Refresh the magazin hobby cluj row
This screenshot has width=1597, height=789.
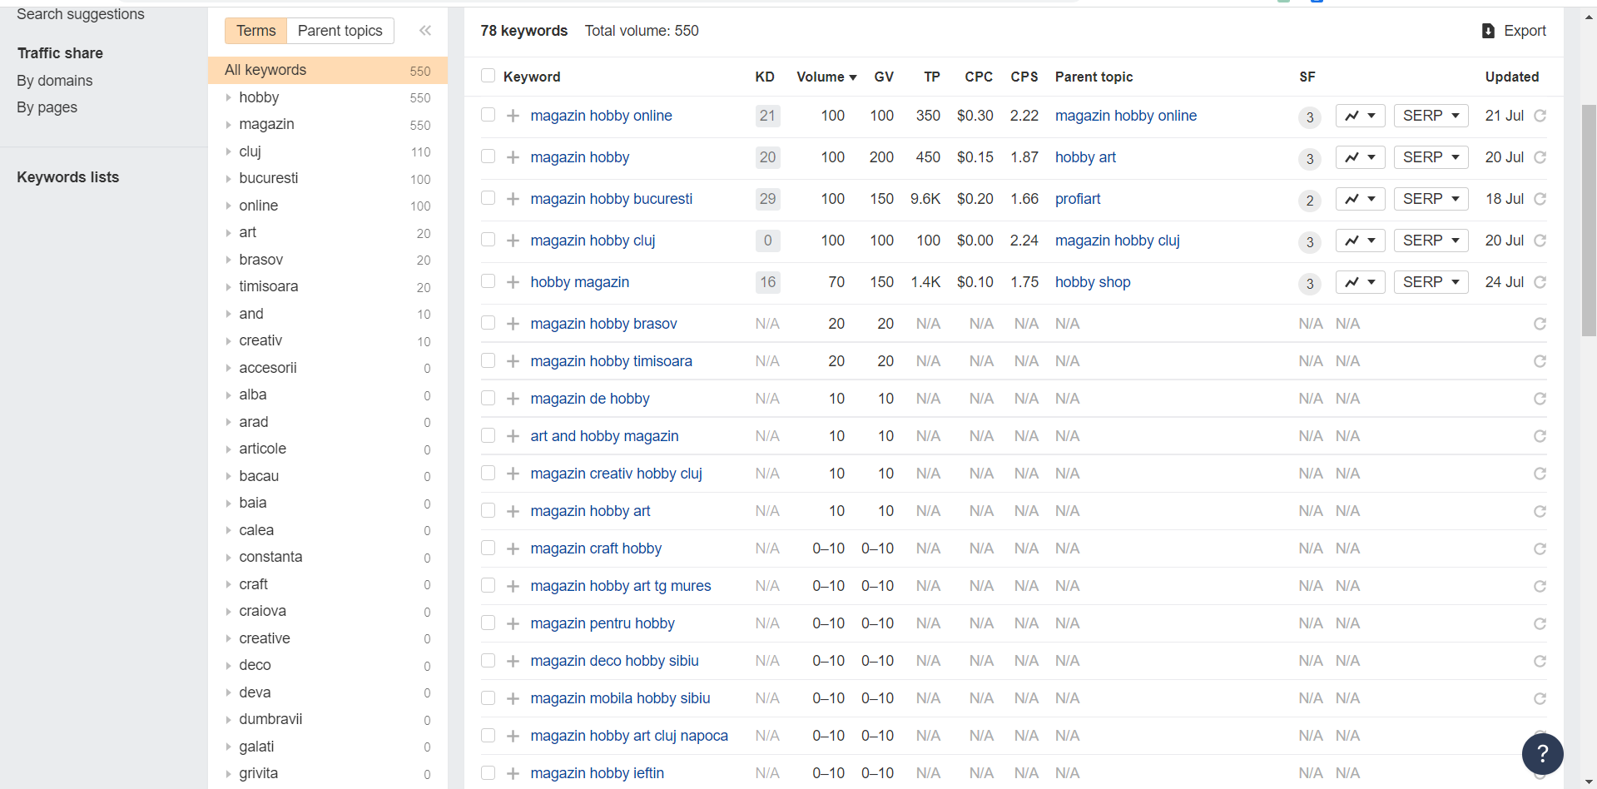(1540, 241)
